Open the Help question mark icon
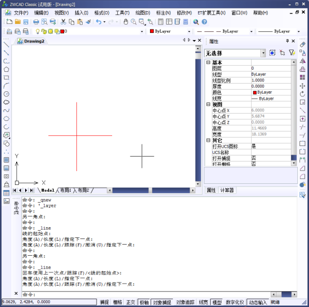Image resolution: width=309 pixels, height=307 pixels. [x=204, y=22]
